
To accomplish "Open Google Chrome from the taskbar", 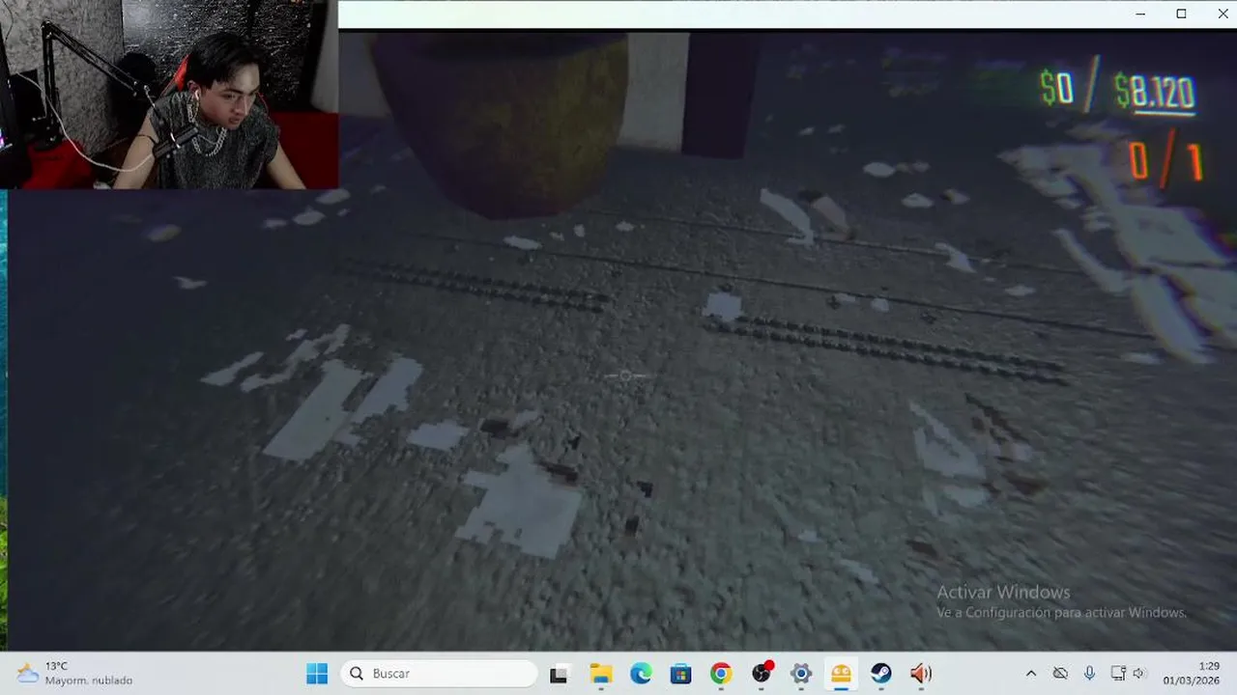I will click(x=721, y=674).
